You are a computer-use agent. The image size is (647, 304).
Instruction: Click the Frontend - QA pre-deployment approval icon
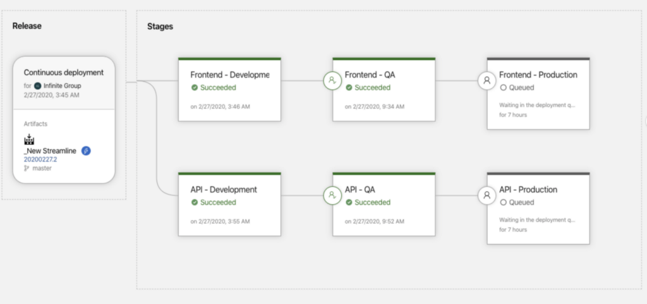[x=332, y=80]
